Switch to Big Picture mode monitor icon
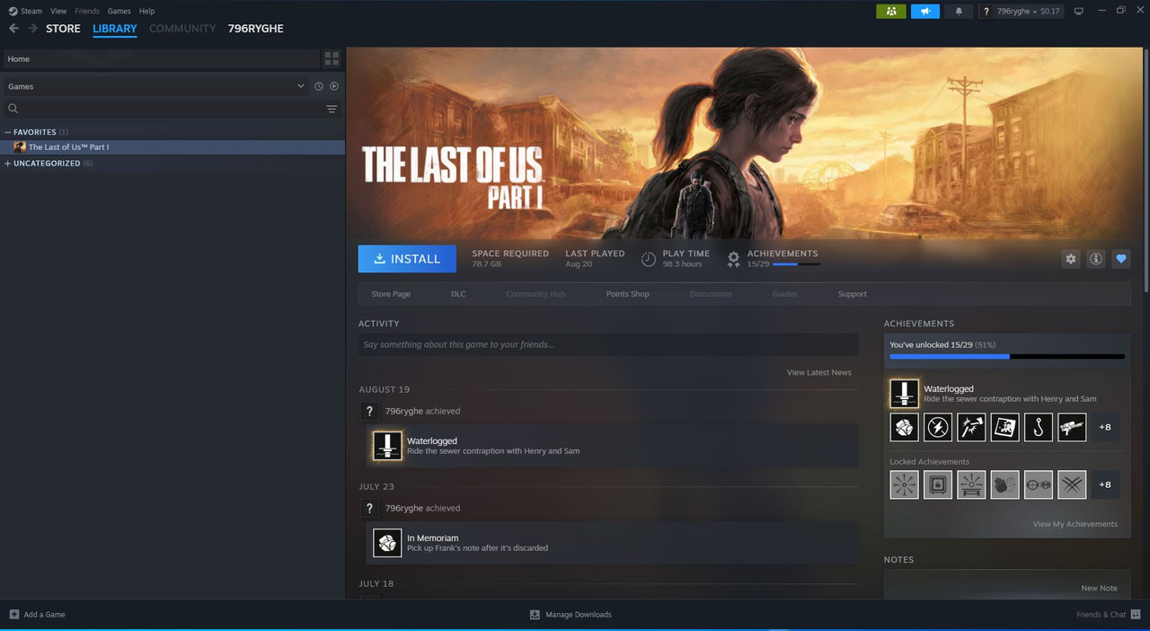1150x631 pixels. tap(1078, 11)
